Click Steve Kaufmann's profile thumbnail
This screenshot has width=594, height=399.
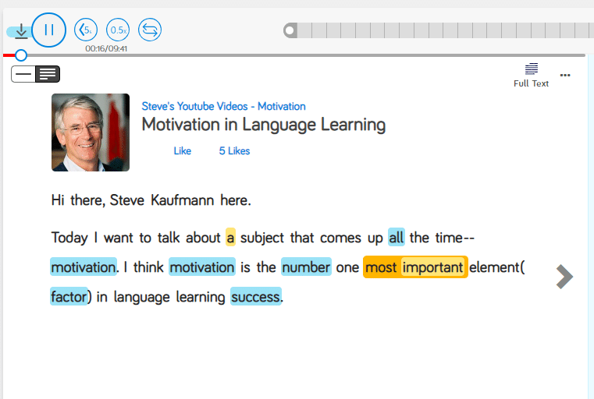pyautogui.click(x=91, y=132)
